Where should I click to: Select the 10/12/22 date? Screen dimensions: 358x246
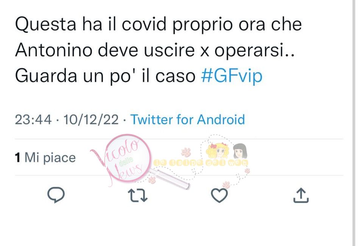click(x=91, y=119)
